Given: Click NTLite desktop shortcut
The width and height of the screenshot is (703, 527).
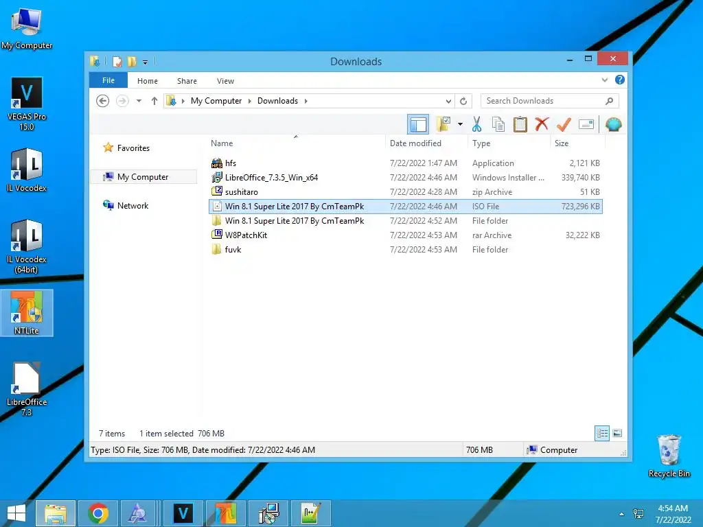Looking at the screenshot, I should (x=27, y=313).
